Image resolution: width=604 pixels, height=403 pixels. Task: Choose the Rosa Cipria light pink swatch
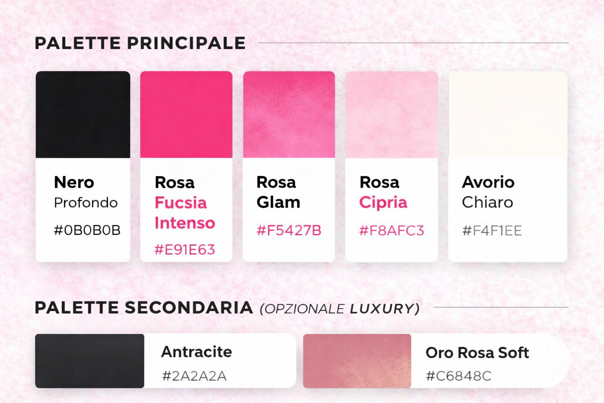[x=392, y=115]
